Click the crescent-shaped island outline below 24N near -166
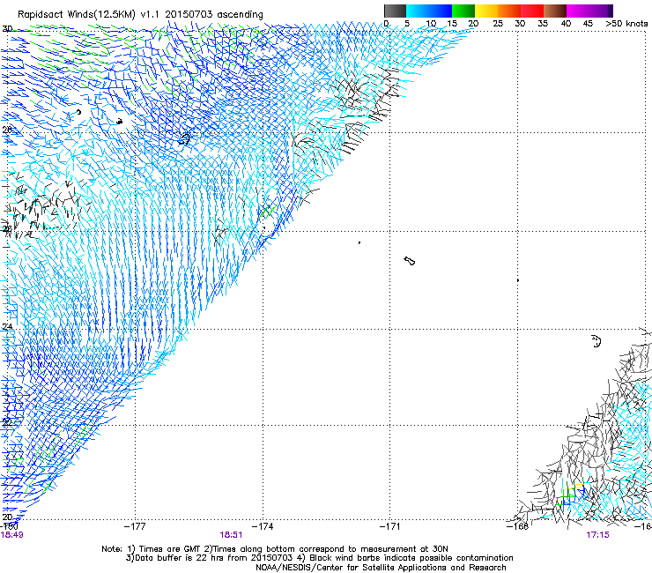The height and width of the screenshot is (573, 652). pyautogui.click(x=596, y=341)
